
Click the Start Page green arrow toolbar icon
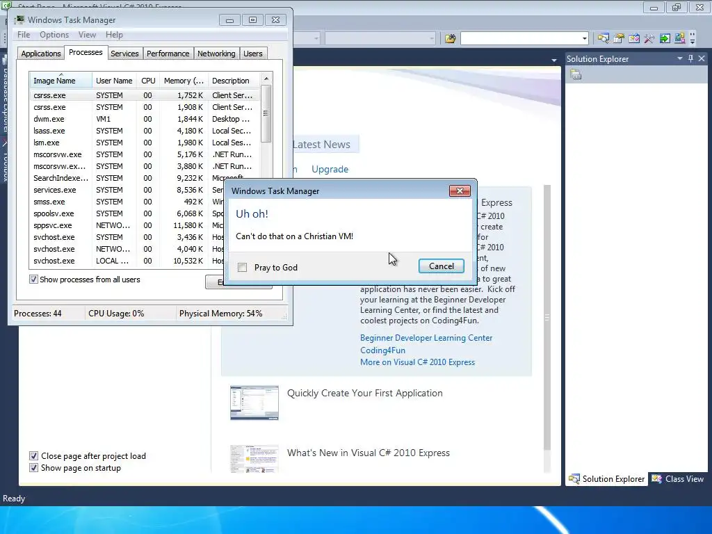tap(665, 39)
